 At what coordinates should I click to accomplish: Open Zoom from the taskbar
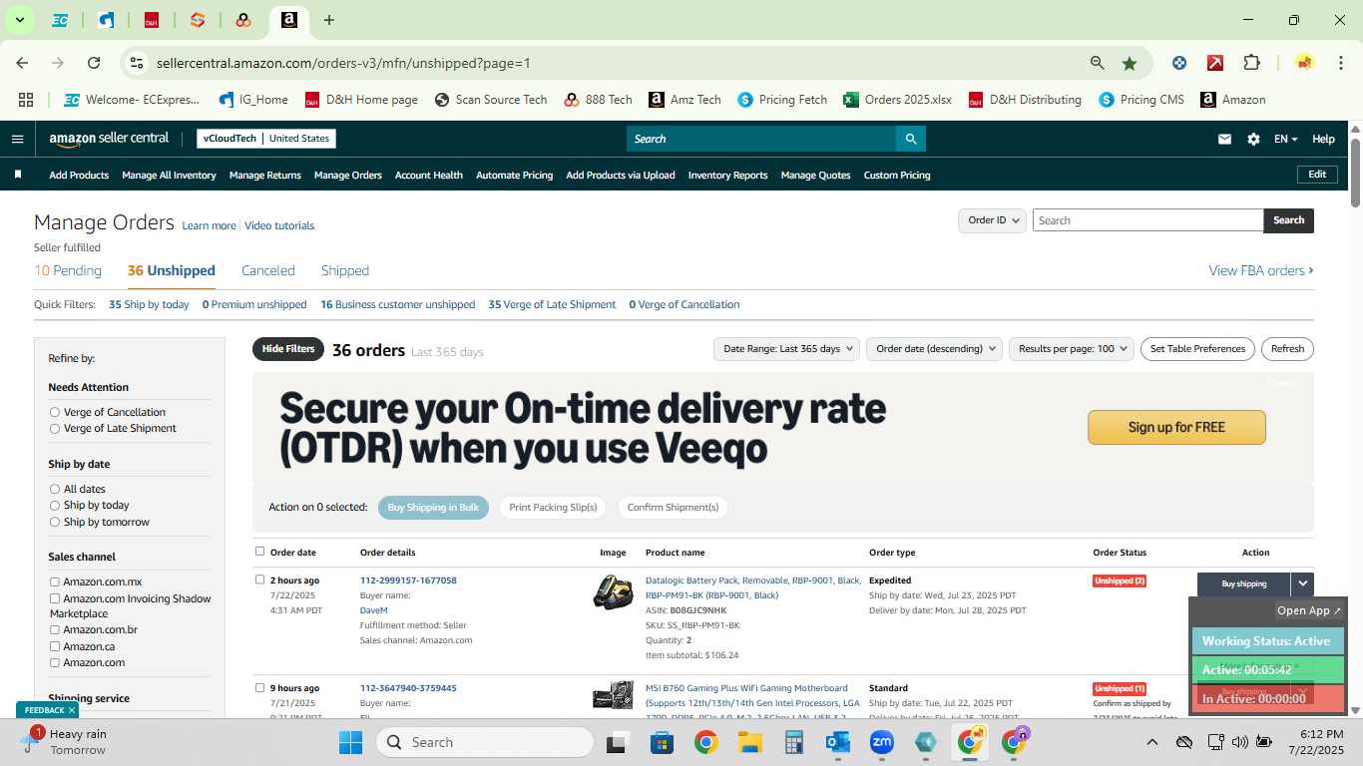[x=882, y=742]
